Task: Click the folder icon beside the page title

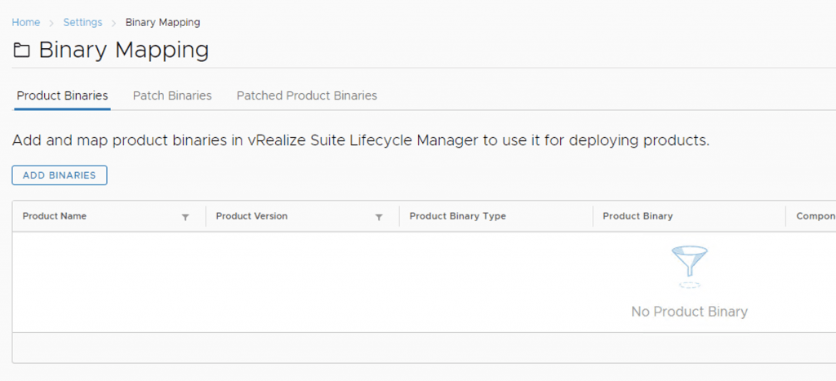Action: click(x=22, y=51)
